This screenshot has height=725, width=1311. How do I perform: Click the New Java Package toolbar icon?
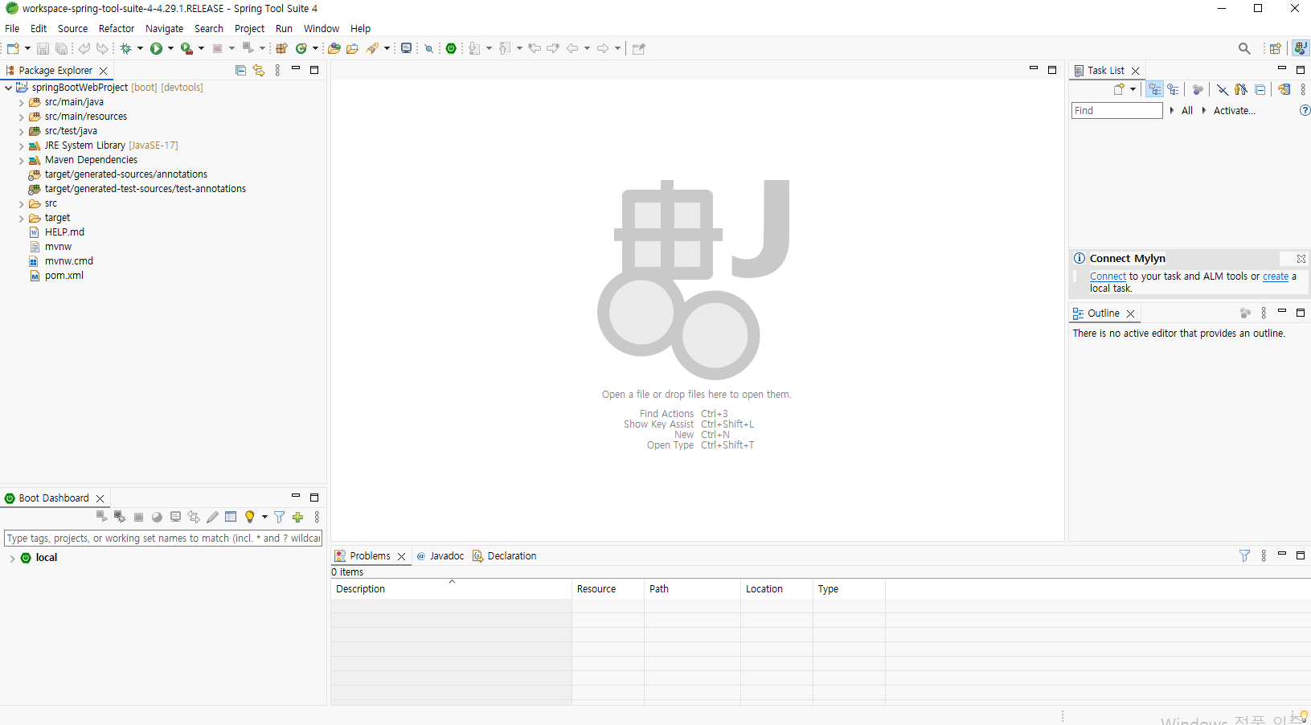[x=281, y=48]
